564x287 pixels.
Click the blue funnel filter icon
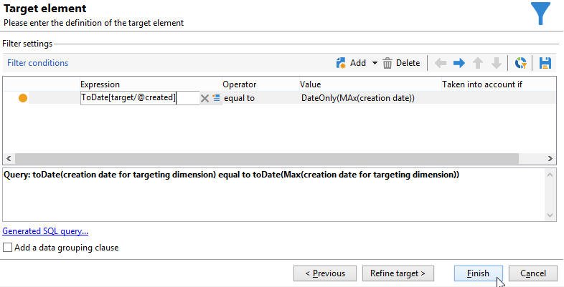point(540,14)
